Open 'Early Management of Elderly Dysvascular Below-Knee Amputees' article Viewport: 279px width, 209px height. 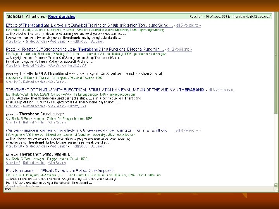click(60, 171)
